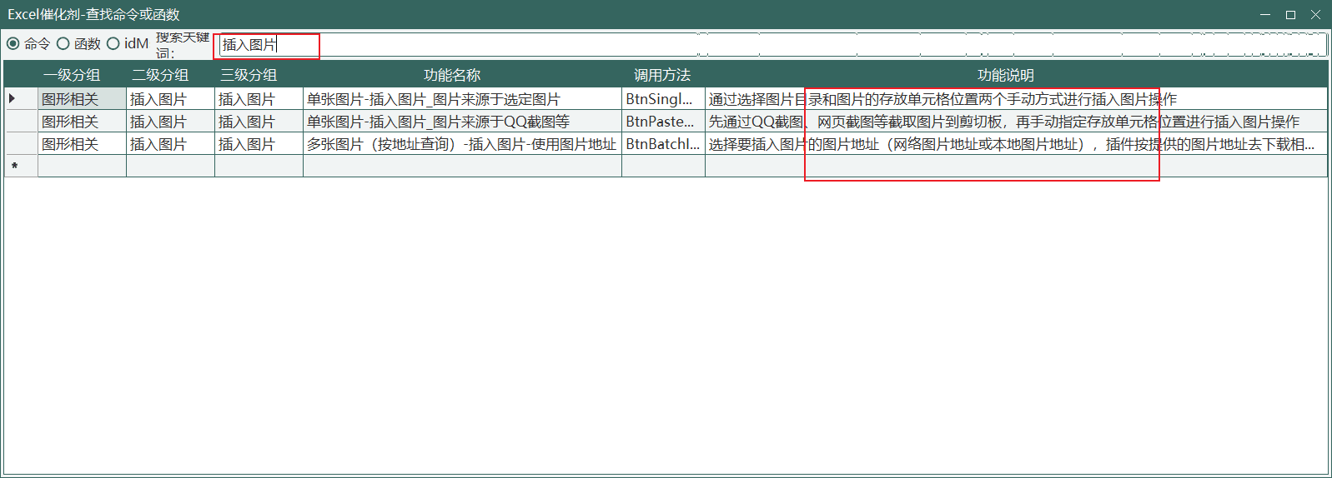
Task: Click the 调用方法 column header
Action: [663, 75]
